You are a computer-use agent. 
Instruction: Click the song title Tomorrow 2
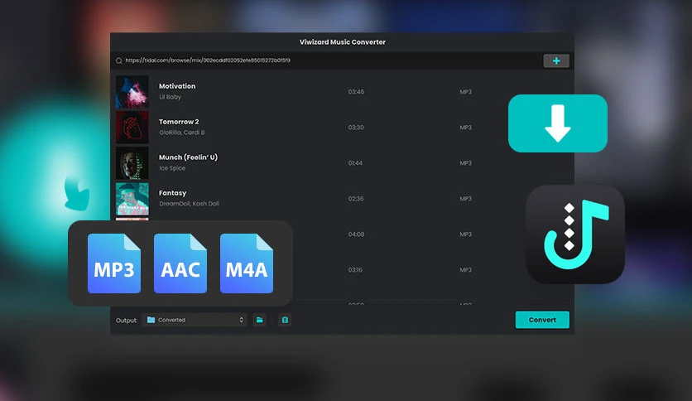179,122
